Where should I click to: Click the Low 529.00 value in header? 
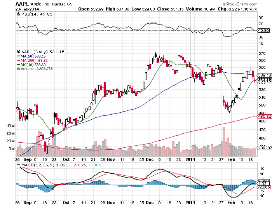[143, 9]
